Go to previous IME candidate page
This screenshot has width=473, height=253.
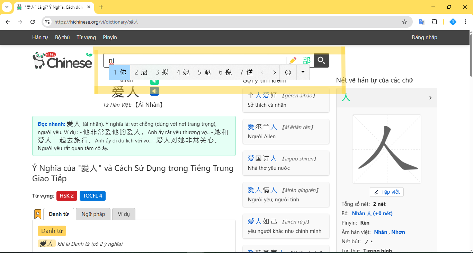[x=262, y=72]
